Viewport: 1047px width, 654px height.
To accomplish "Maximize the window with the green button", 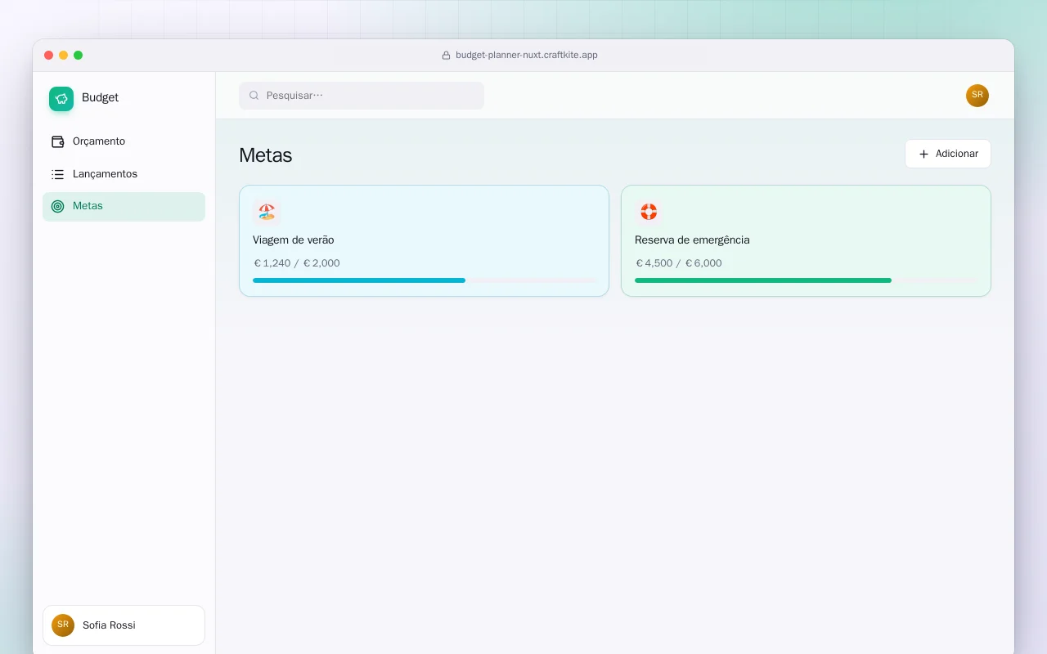I will point(79,56).
